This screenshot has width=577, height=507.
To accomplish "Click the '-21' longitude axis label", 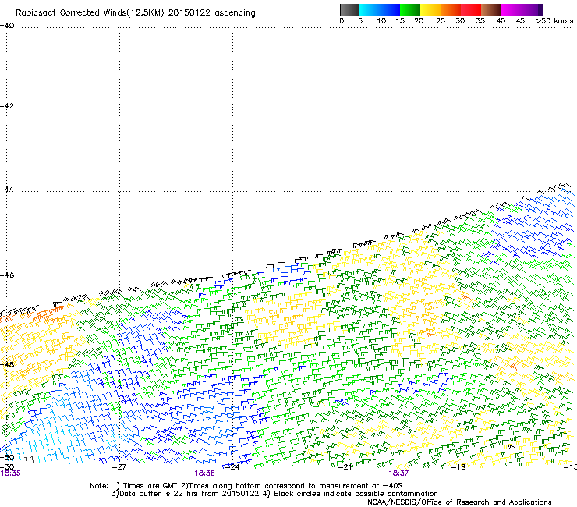I will [x=345, y=467].
